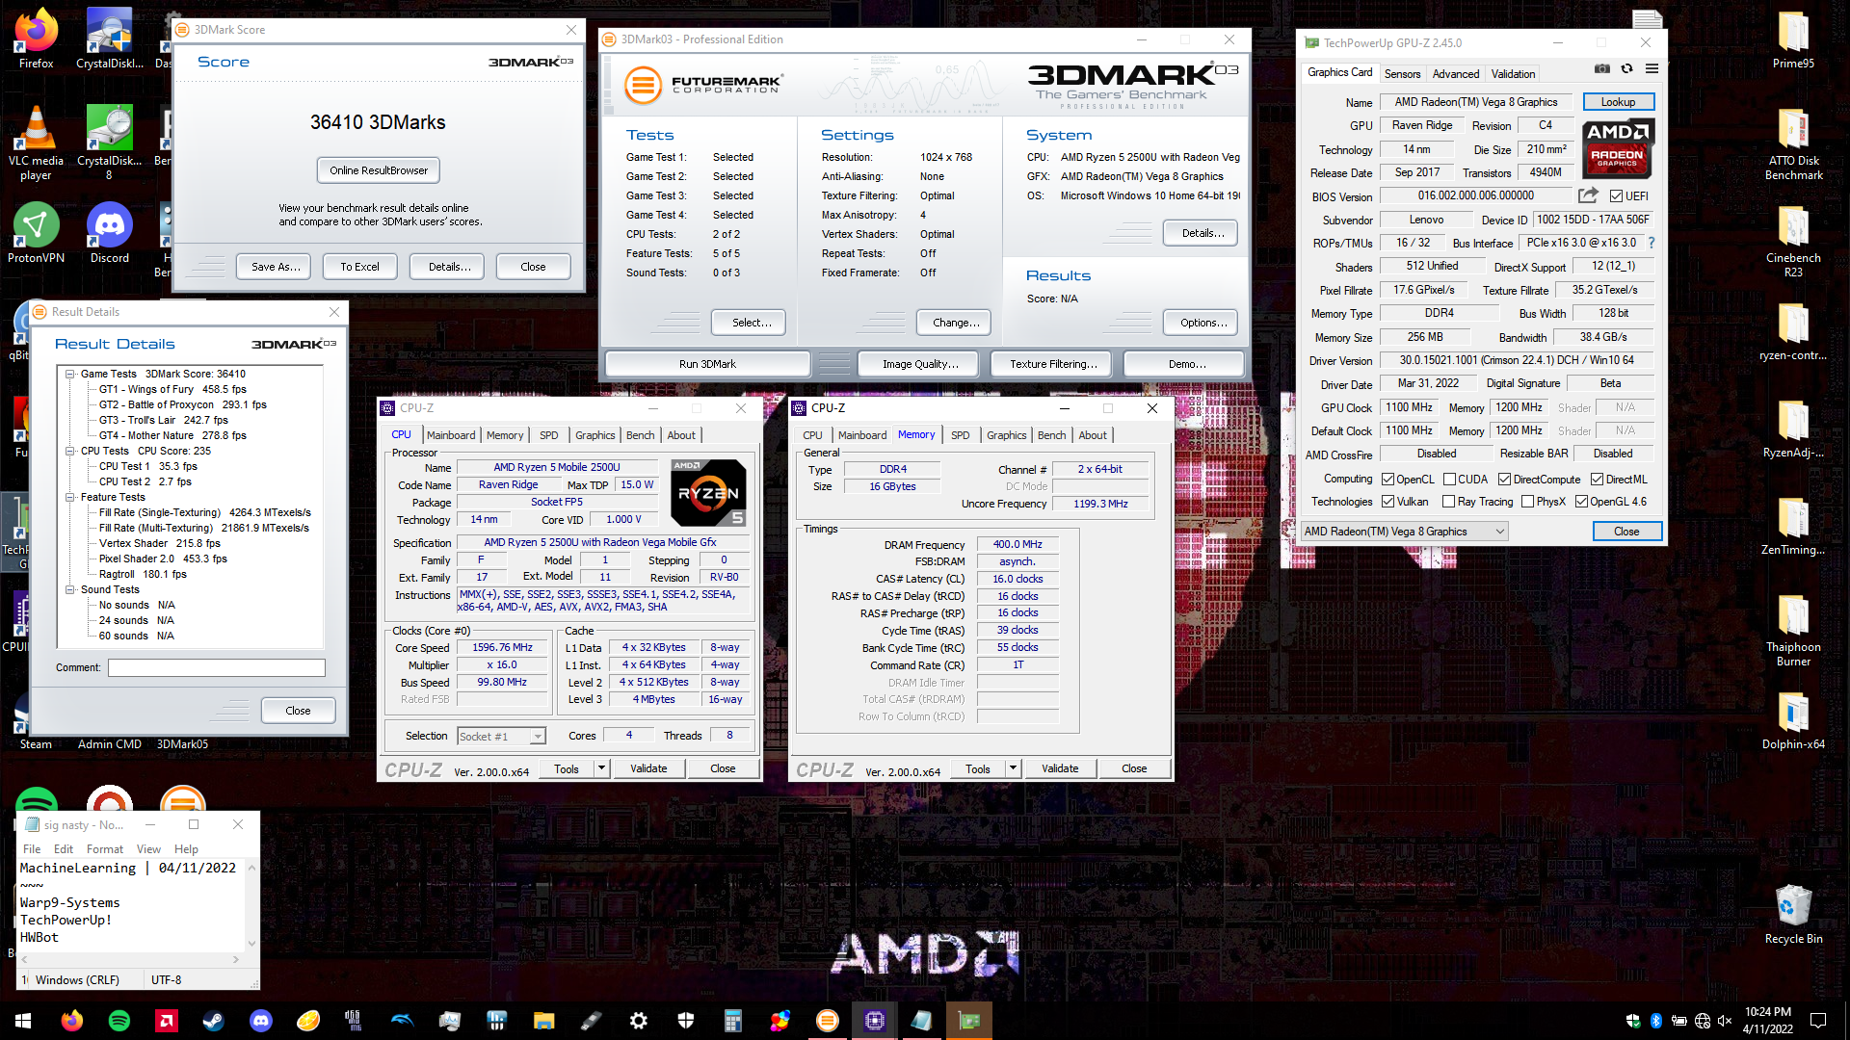Open Tools dropdown arrow in CPU-Z CPU window
This screenshot has height=1040, width=1850.
(601, 768)
